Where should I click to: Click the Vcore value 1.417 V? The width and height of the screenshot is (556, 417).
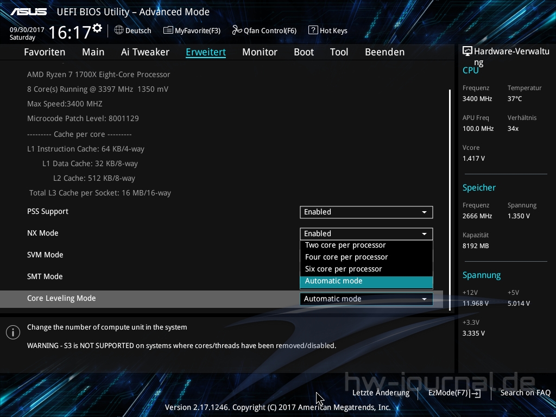pos(473,159)
